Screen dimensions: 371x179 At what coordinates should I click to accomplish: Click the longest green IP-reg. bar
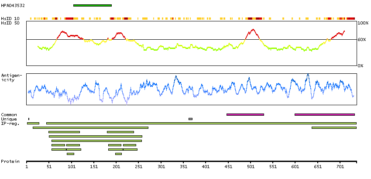point(201,123)
